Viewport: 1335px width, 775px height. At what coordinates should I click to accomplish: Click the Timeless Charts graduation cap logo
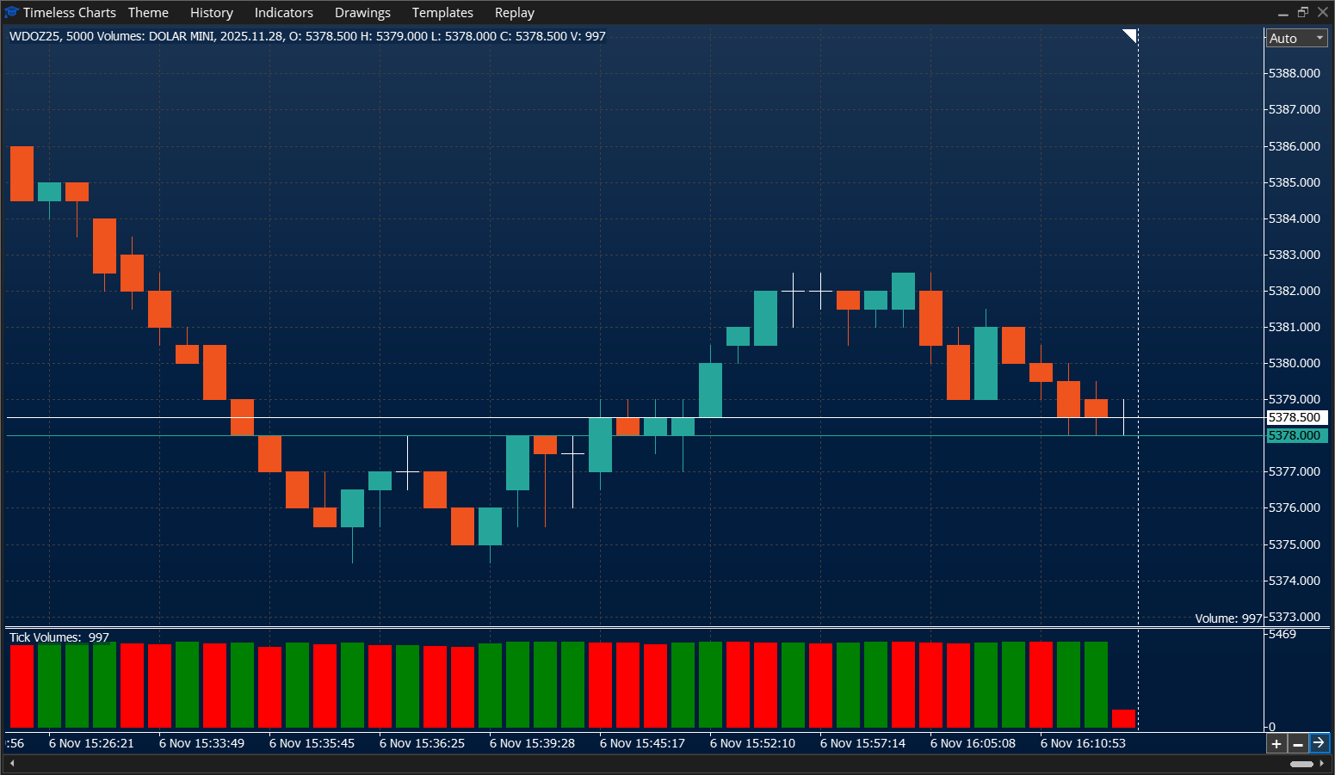[x=10, y=12]
